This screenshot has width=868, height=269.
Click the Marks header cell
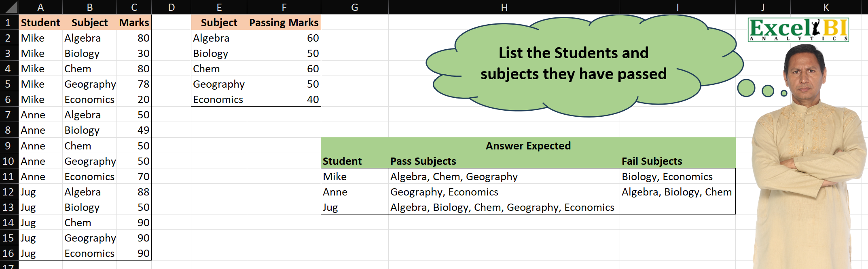pos(134,23)
